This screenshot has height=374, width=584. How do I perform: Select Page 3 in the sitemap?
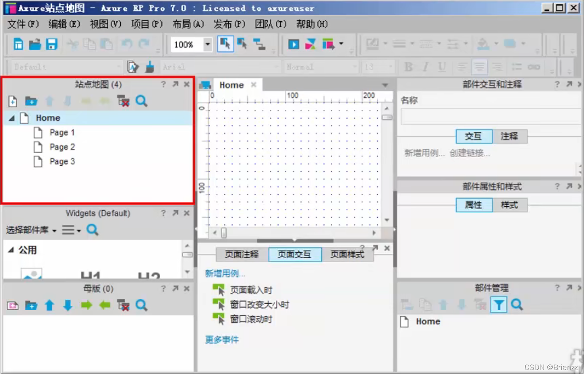62,161
